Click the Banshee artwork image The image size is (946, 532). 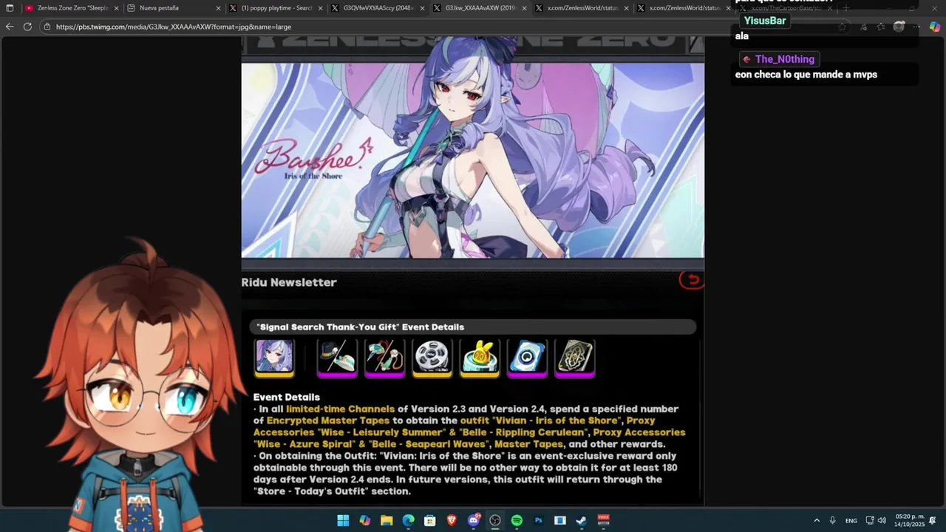[x=473, y=160]
